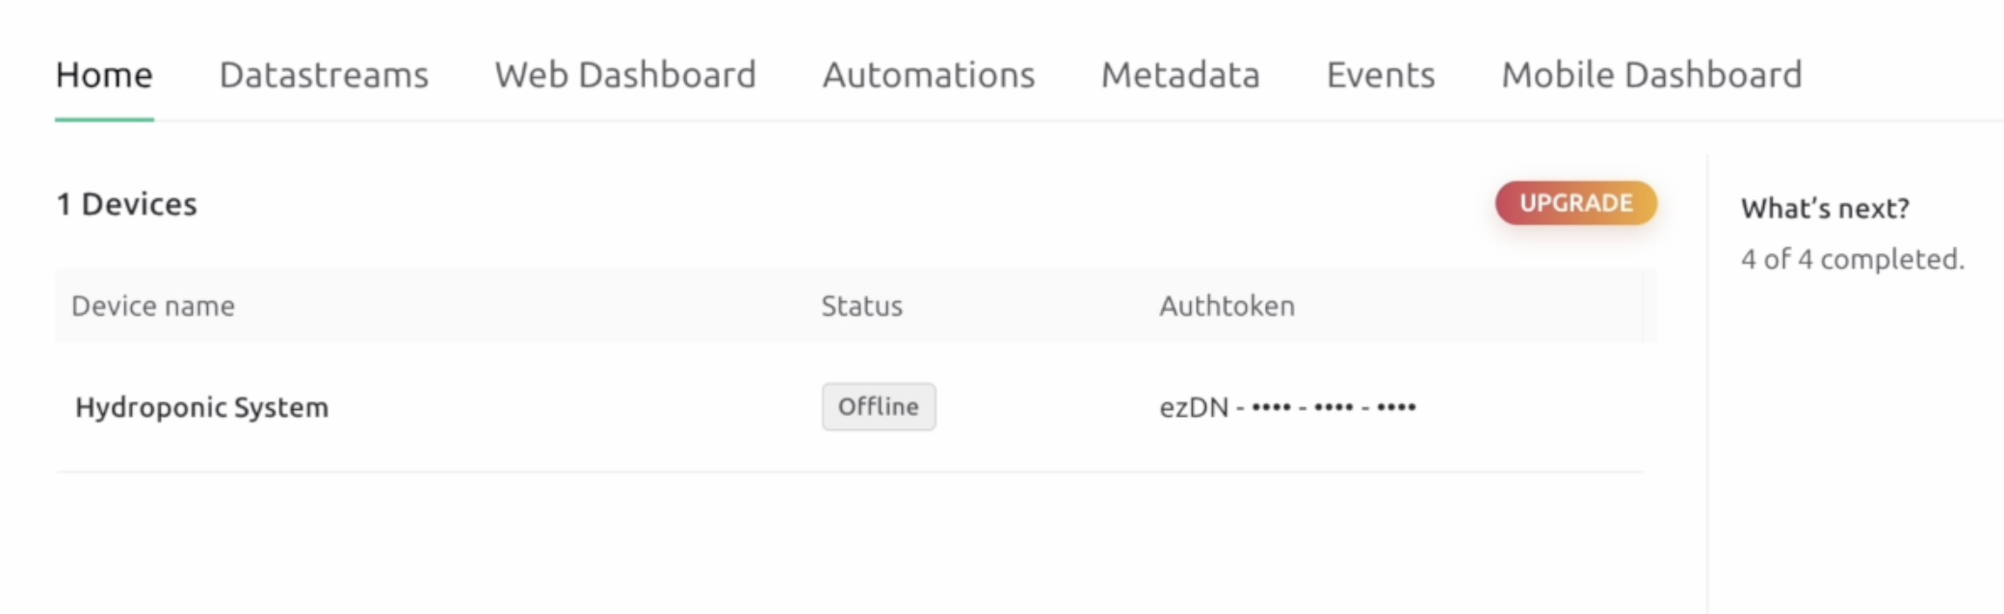This screenshot has height=614, width=2004.
Task: Switch to Mobile Dashboard tab
Action: point(1651,75)
